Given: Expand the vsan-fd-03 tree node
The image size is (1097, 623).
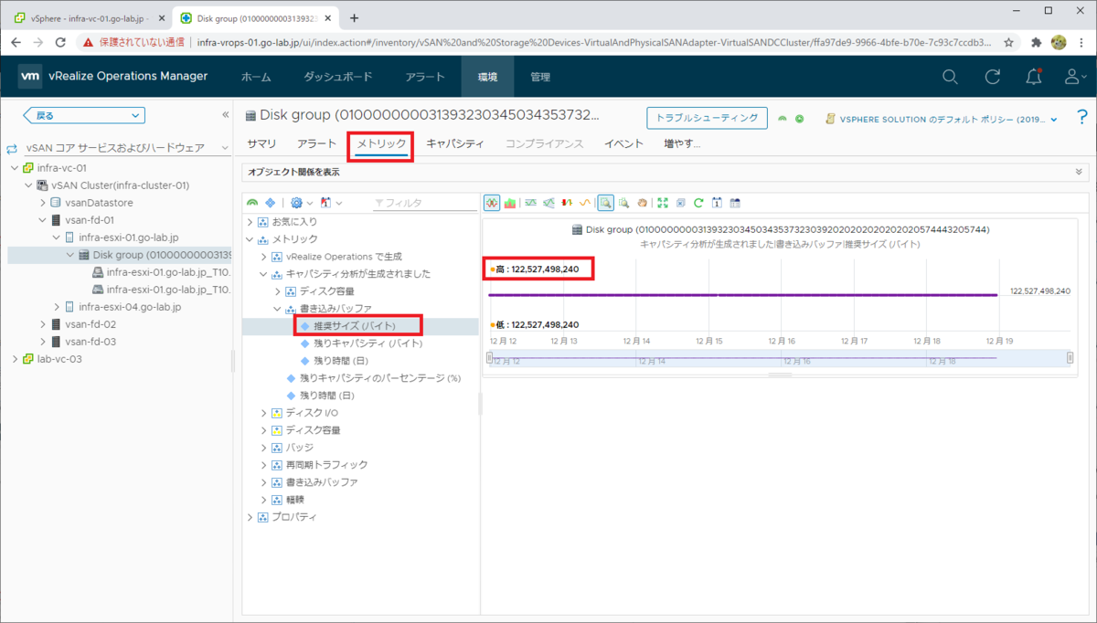Looking at the screenshot, I should [43, 341].
